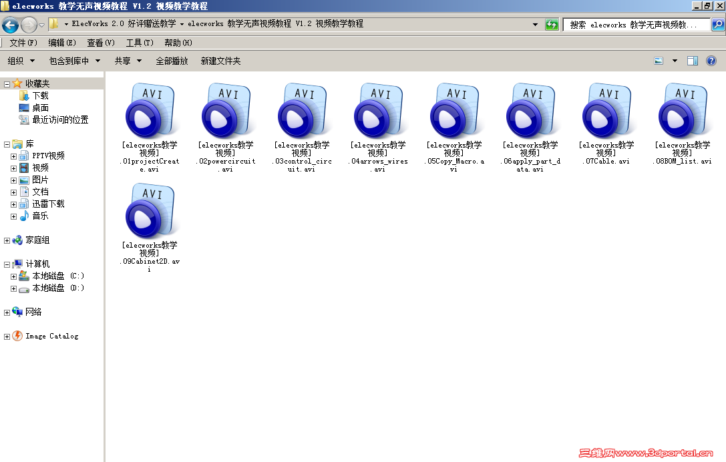This screenshot has height=462, width=726.
Task: Expand the Image Catalog node
Action: click(x=7, y=337)
